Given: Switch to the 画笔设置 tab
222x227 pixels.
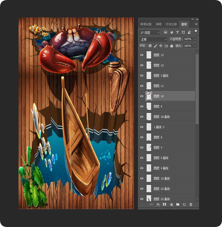Looking at the screenshot, I should click(146, 24).
